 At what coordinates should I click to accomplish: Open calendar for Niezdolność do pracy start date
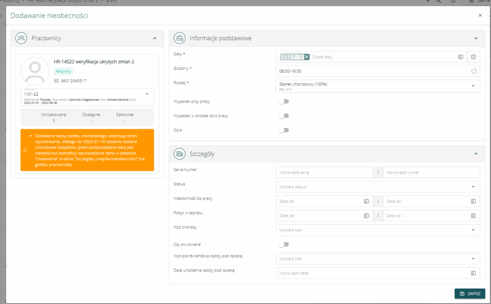(x=365, y=202)
